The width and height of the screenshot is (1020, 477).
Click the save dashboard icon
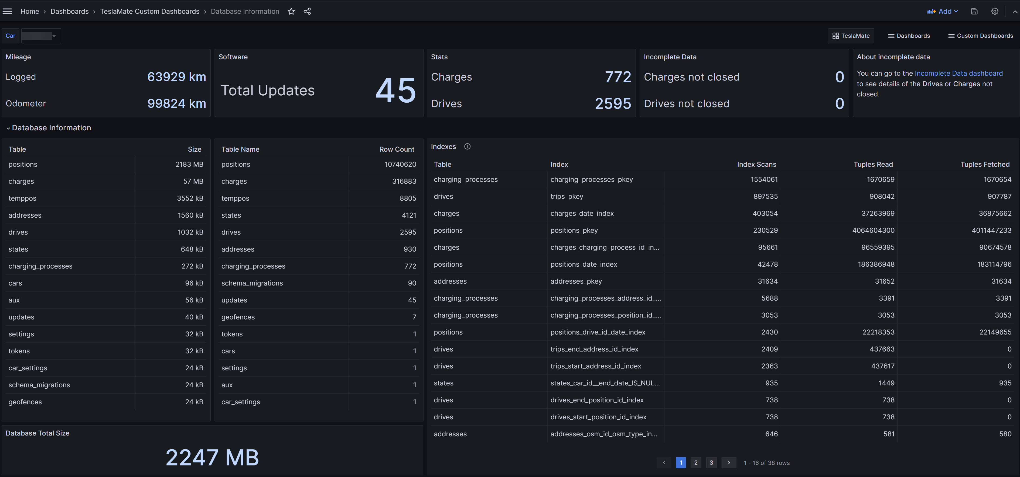[974, 12]
